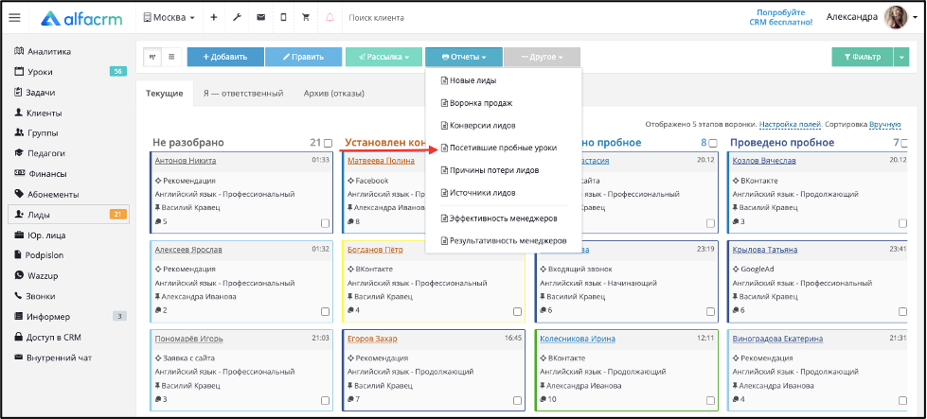
Task: Open the envelope mail icon
Action: tap(260, 18)
